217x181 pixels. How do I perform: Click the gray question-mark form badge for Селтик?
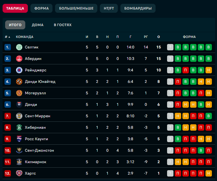170,47
